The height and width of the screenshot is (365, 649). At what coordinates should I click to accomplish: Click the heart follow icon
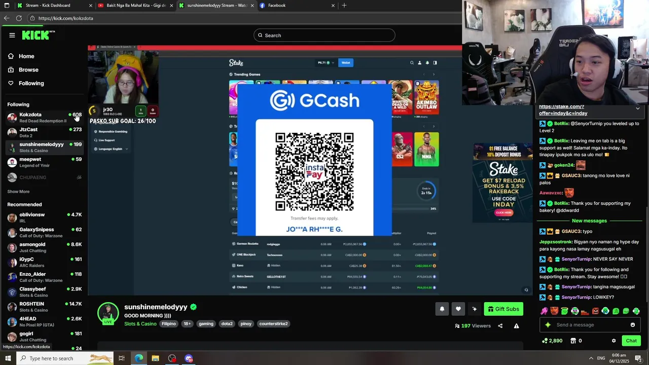coord(458,309)
